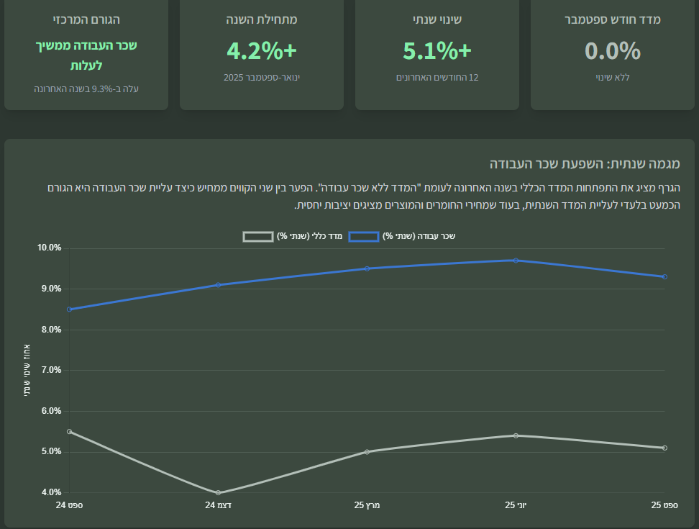The image size is (699, 529).
Task: Click the green 'שכר העבודה ממשיך לעלות' text
Action: coord(86,55)
